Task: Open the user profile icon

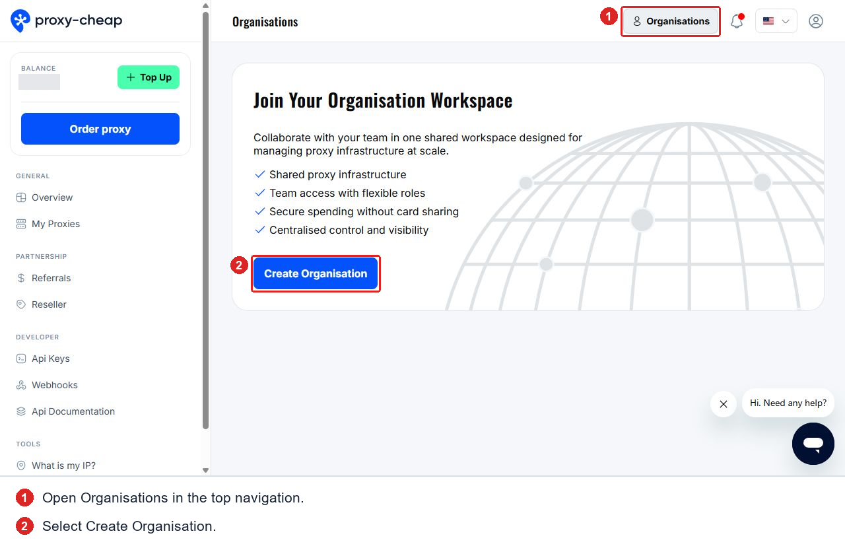Action: pos(816,21)
